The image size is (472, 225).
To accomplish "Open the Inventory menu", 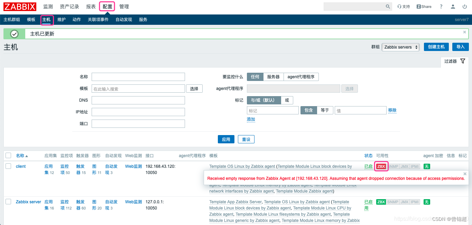I will click(70, 7).
